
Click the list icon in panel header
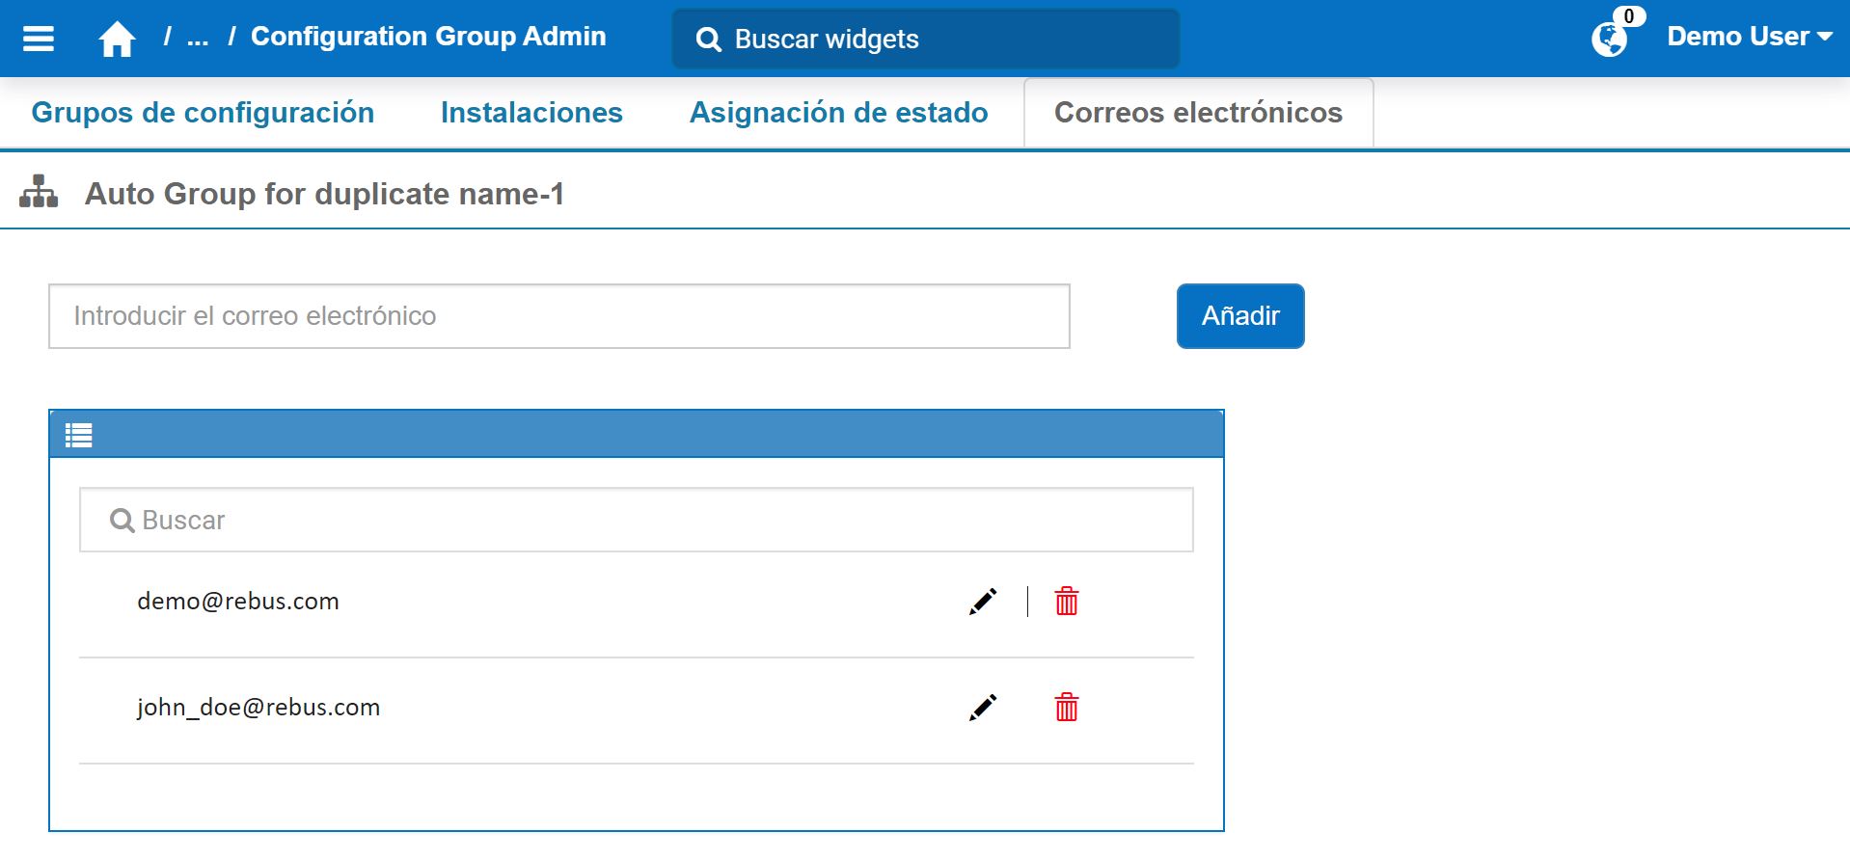coord(79,436)
